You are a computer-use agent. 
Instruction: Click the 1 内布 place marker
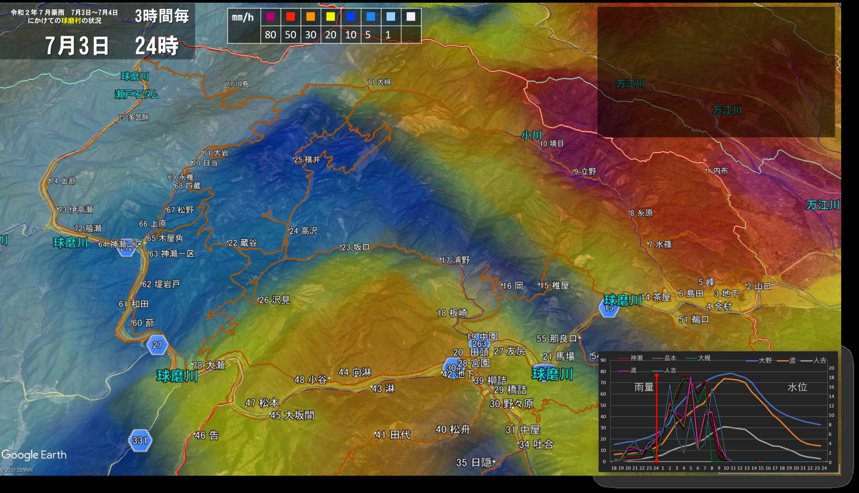[718, 171]
